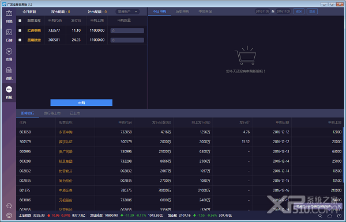Click the 发行价 column header in lower table

(245, 123)
